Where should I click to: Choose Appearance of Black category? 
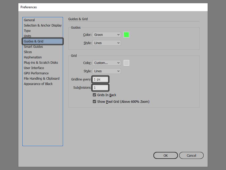tap(38, 84)
